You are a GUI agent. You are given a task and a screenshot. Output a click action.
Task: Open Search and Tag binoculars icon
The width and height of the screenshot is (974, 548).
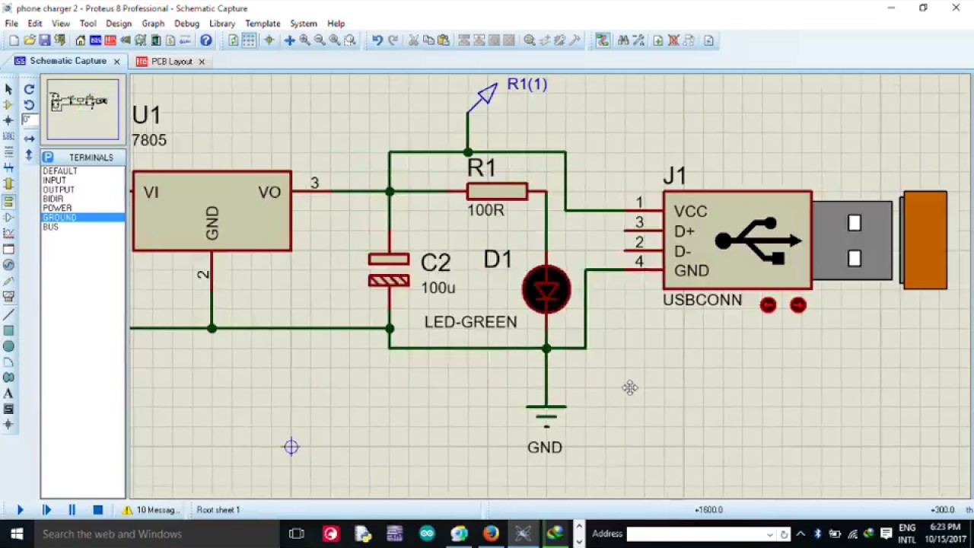tap(623, 40)
